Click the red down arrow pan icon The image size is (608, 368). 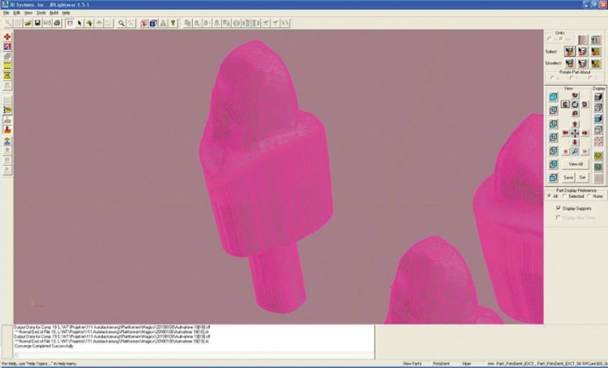(x=575, y=142)
